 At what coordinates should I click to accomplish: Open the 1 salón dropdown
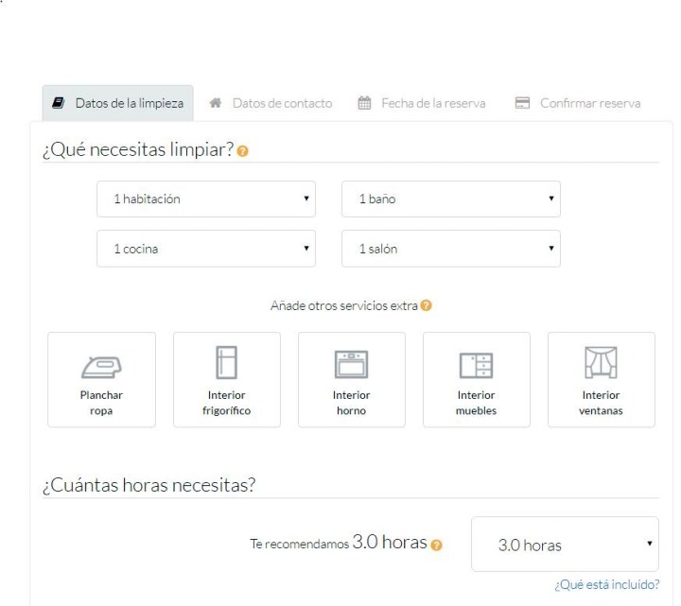451,249
